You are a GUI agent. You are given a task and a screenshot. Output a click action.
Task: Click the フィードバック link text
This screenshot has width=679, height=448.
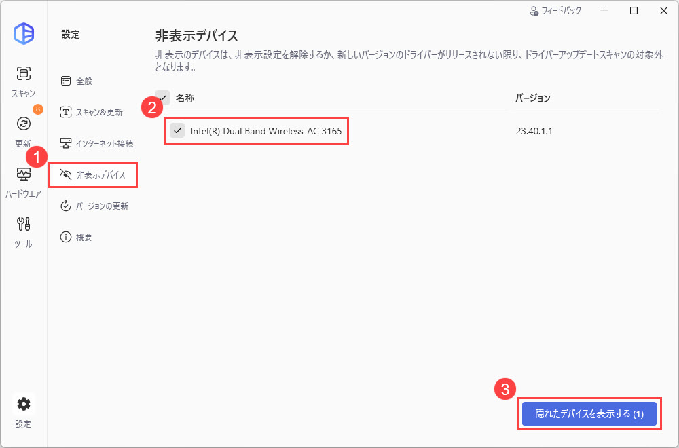pyautogui.click(x=562, y=11)
